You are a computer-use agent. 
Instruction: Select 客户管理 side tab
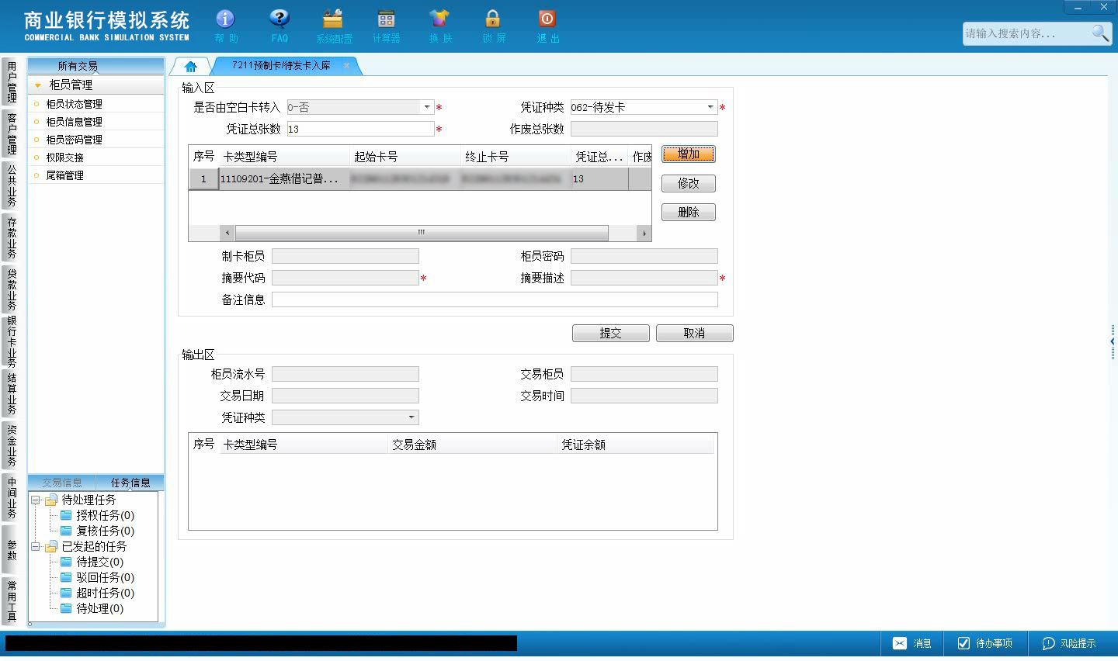coord(12,133)
